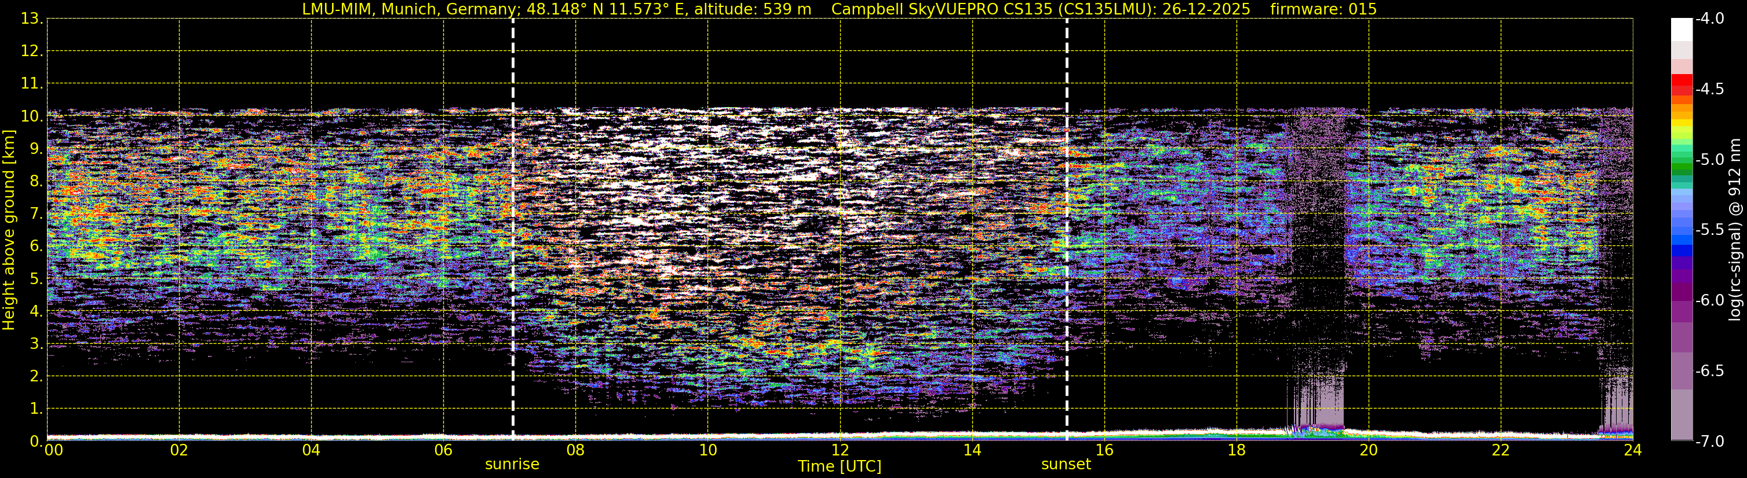Screen dimensions: 1747x478
Task: Click the height axis tick label '13.'
Action: point(32,19)
